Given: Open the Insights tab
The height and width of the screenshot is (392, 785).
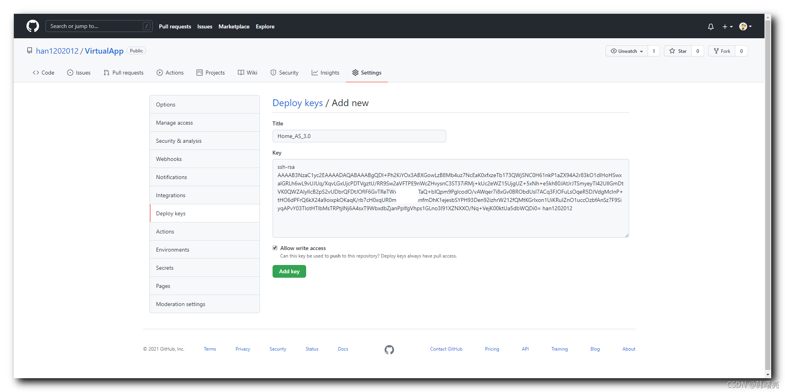Looking at the screenshot, I should 325,73.
